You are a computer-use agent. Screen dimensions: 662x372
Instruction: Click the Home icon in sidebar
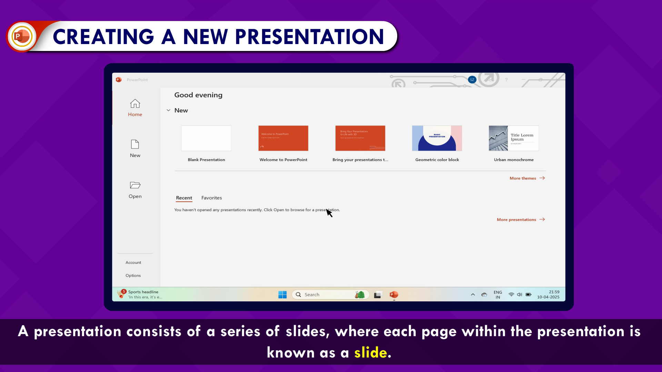click(x=135, y=104)
